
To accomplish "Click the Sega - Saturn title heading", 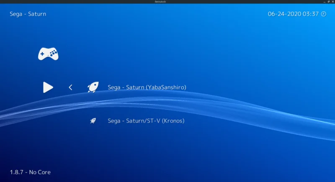I will click(28, 14).
